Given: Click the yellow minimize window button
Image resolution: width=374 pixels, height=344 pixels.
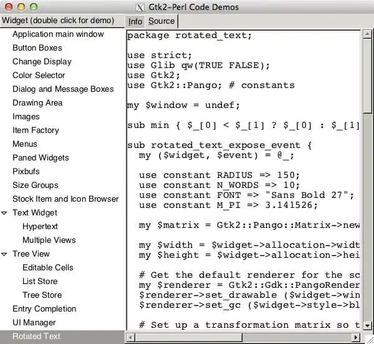Looking at the screenshot, I should [x=21, y=7].
